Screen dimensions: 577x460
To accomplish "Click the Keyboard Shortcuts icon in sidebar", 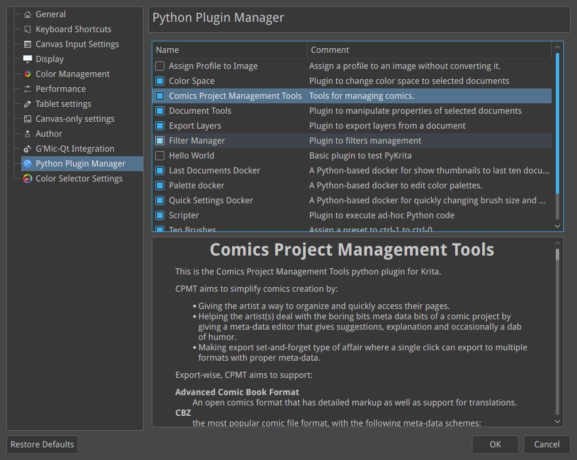I will (28, 29).
